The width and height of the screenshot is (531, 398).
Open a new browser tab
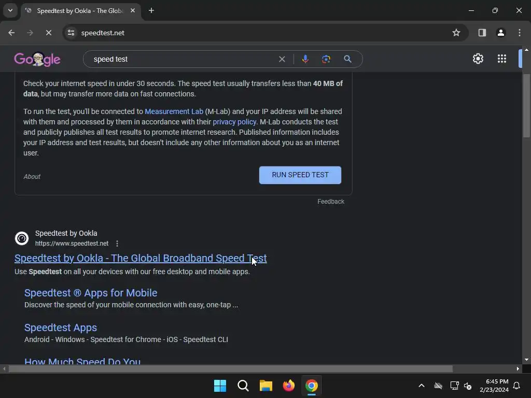[151, 10]
